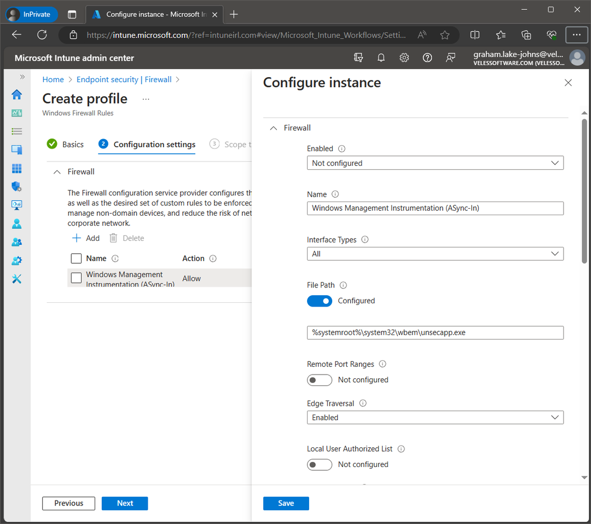Open browser Settings and more menu
591x524 pixels.
click(x=576, y=35)
